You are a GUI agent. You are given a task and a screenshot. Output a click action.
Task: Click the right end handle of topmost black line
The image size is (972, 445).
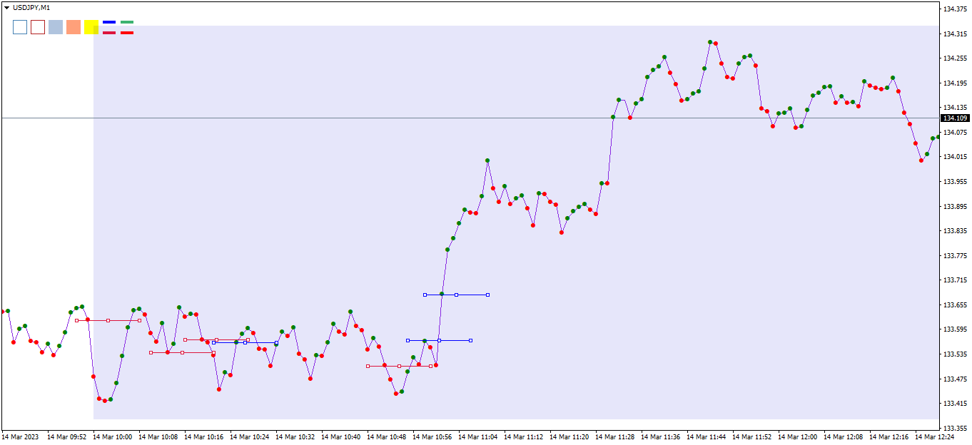tap(488, 295)
